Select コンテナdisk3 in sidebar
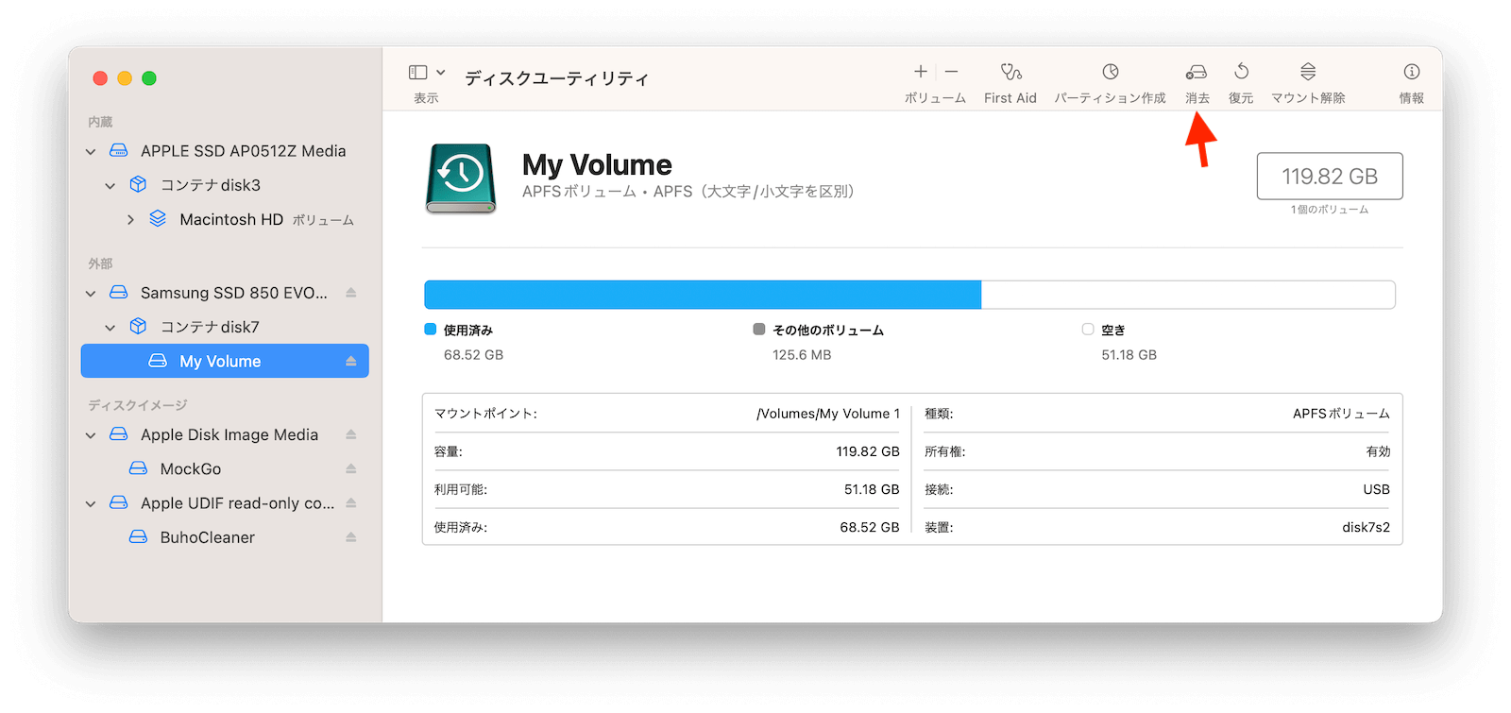1511x713 pixels. [x=225, y=185]
